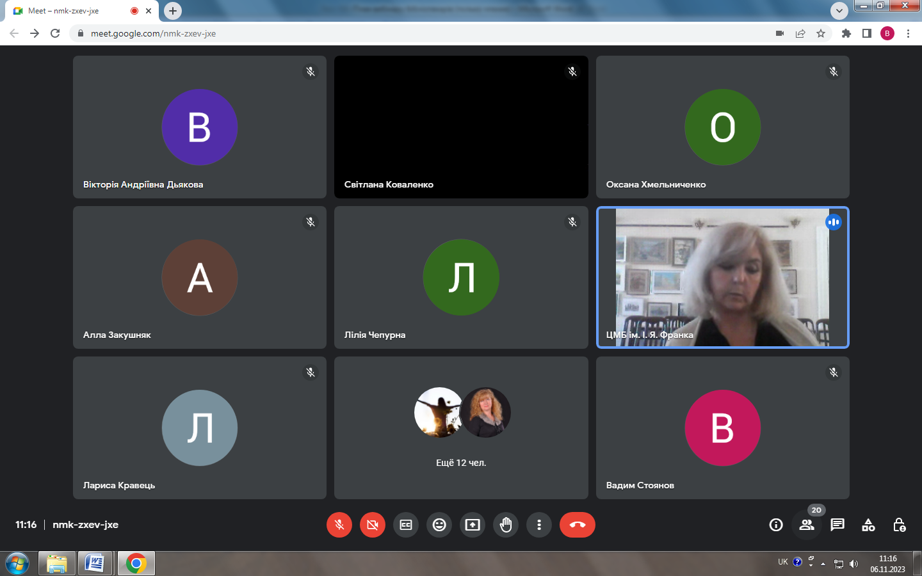Viewport: 922px width, 576px height.
Task: Select the Meet nmk-zxev-jxe browser tab
Action: point(70,11)
